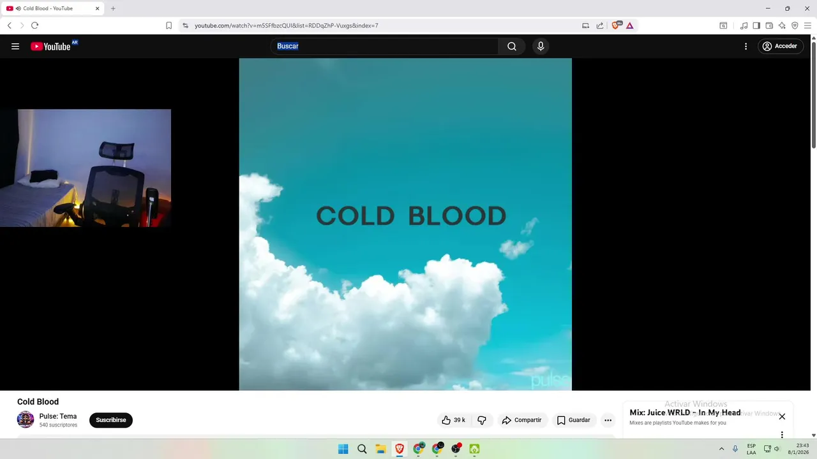
Task: Click the magnifier search button
Action: 512,46
